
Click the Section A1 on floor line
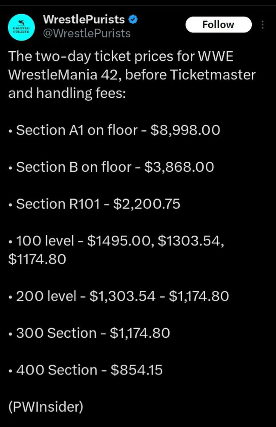[115, 130]
